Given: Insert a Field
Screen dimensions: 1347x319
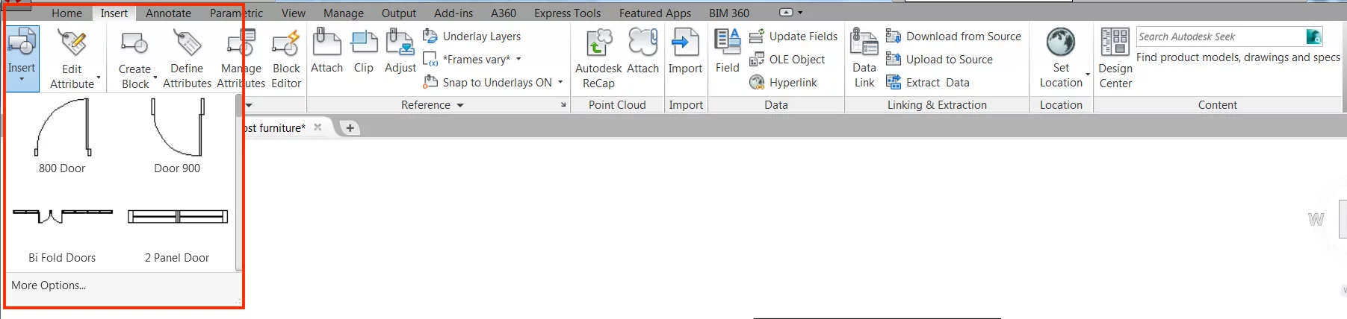Looking at the screenshot, I should [727, 51].
